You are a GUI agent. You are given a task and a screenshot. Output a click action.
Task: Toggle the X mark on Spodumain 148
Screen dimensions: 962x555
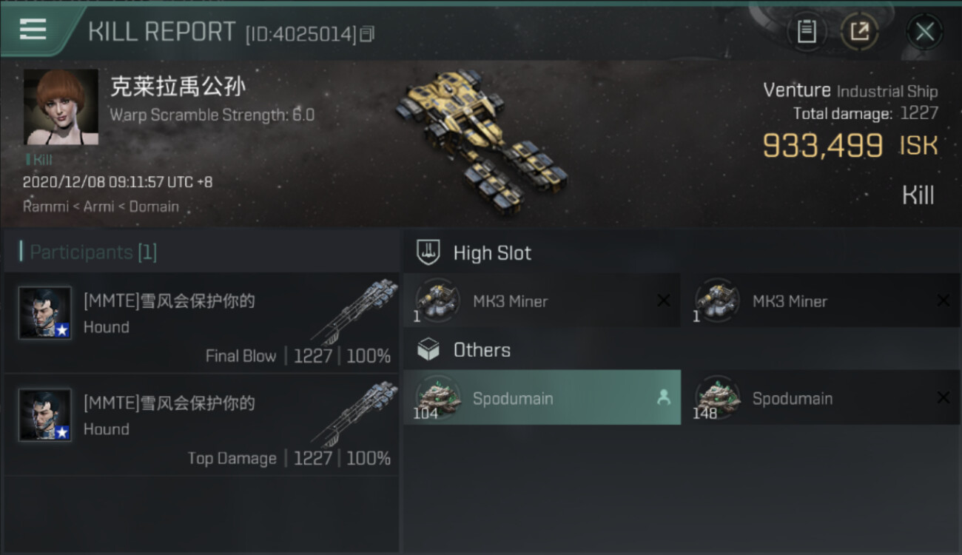click(x=943, y=398)
